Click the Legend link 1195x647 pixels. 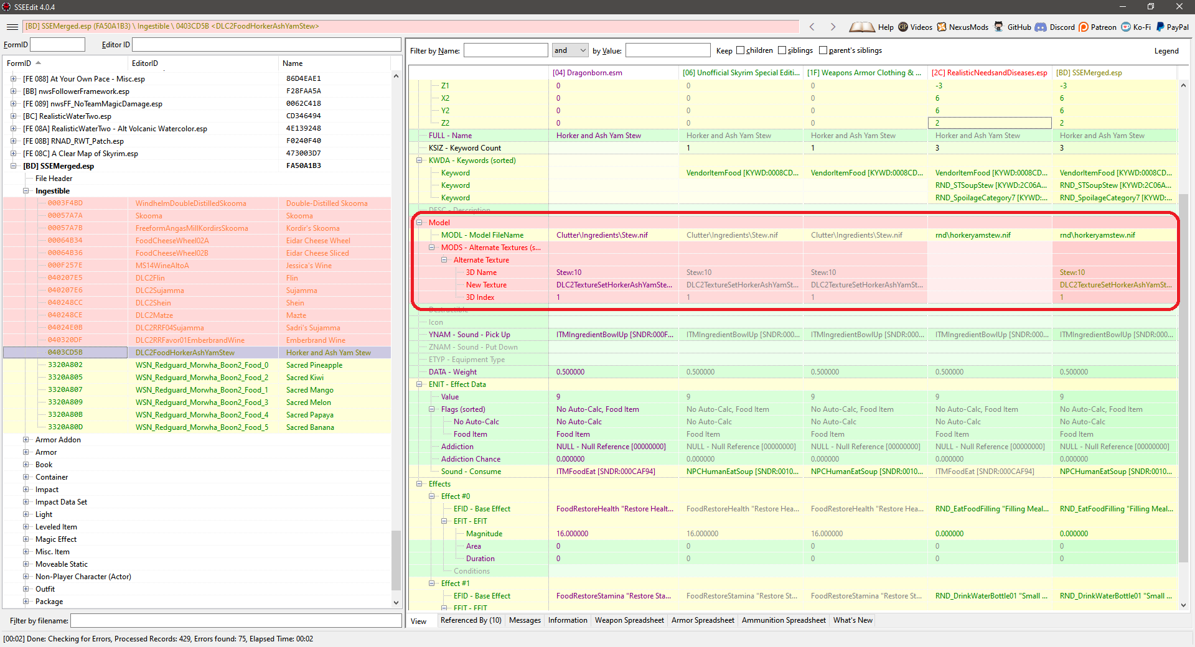(1167, 50)
